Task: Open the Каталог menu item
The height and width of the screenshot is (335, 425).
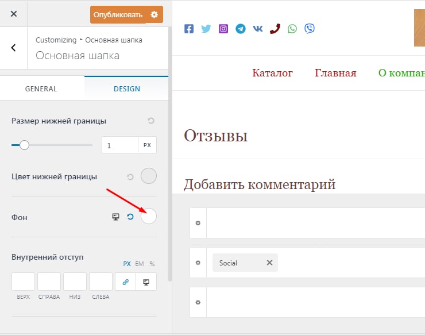Action: click(x=272, y=73)
